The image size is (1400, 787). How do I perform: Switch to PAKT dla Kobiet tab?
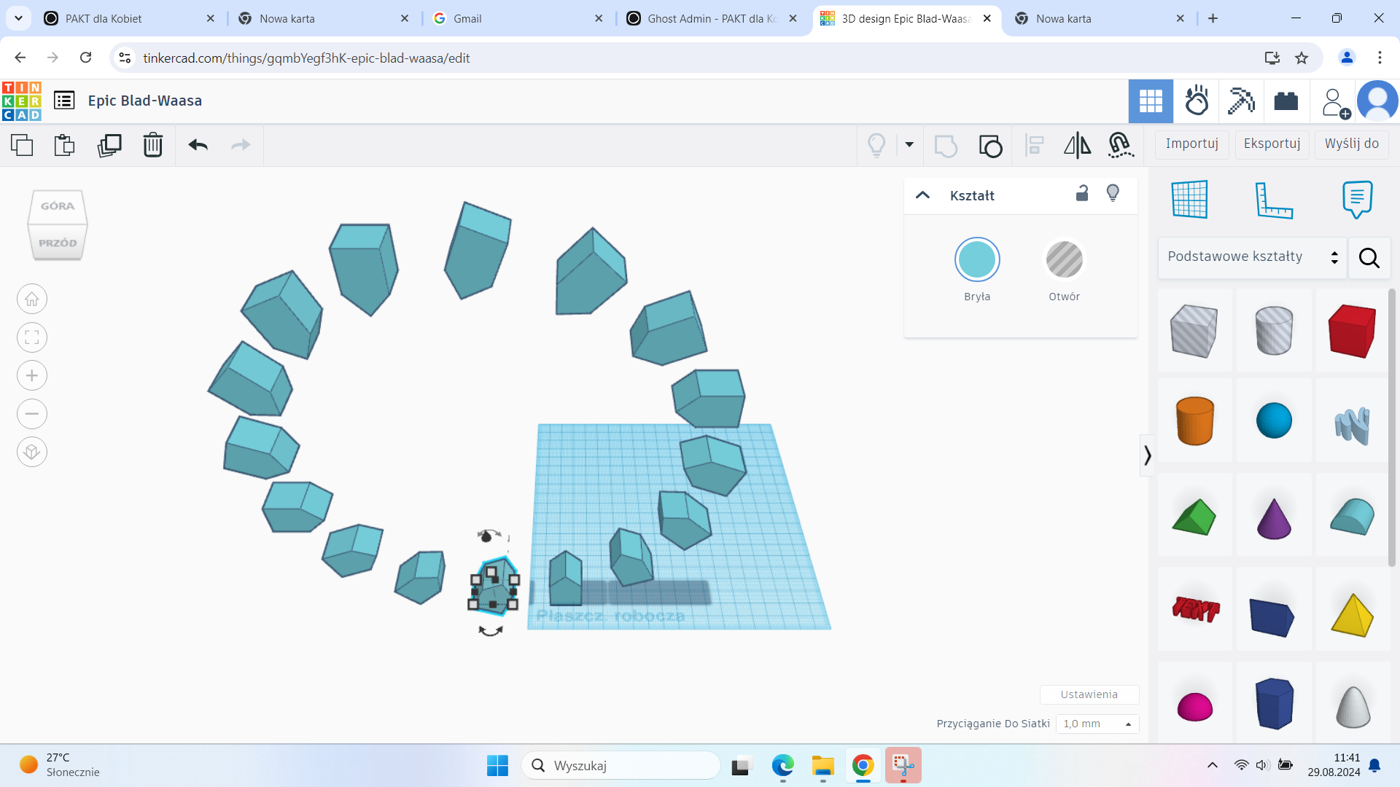[x=131, y=18]
